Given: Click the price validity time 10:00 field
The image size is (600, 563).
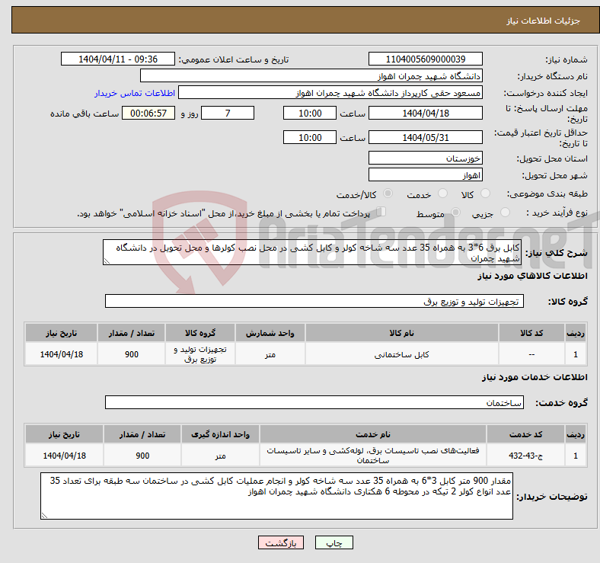Looking at the screenshot, I should [310, 137].
